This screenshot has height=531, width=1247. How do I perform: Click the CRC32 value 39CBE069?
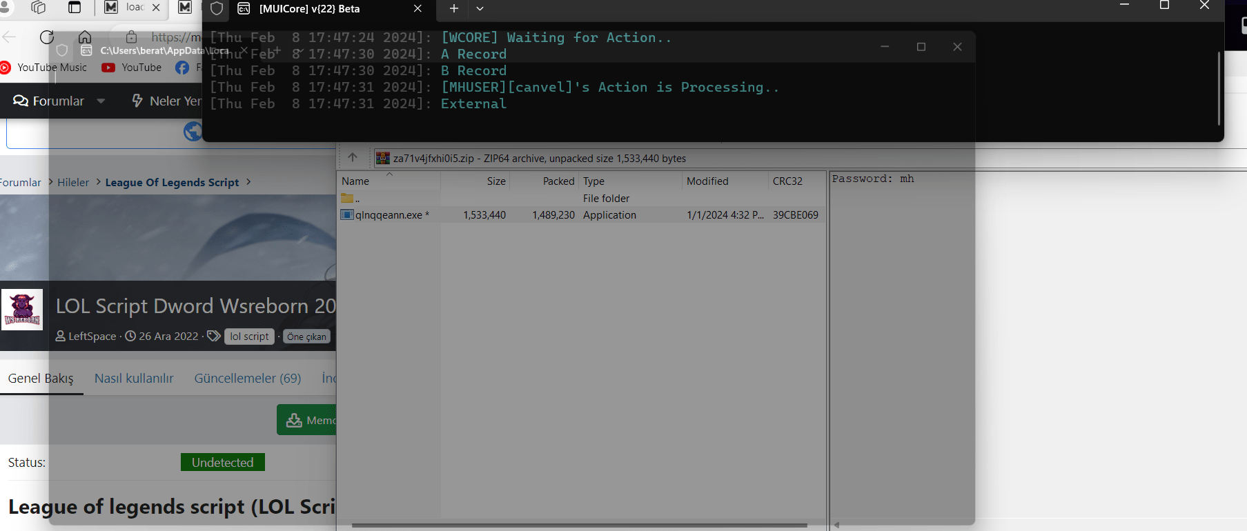click(796, 215)
